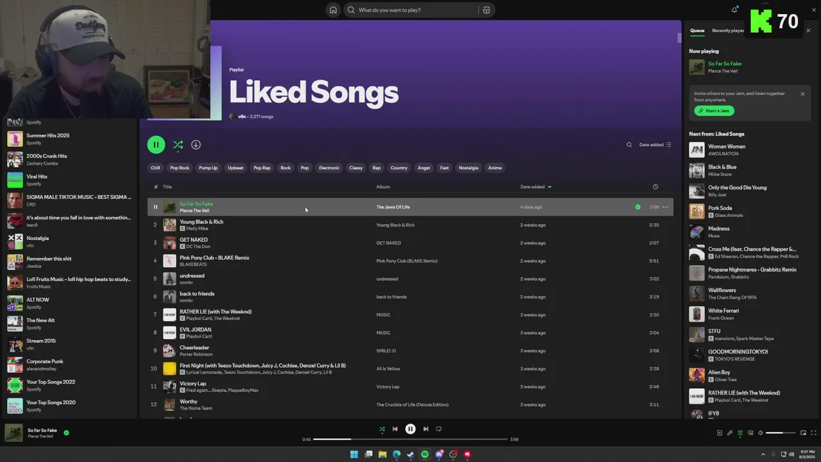This screenshot has width=821, height=462.
Task: Open miniplayer icon
Action: coord(803,433)
